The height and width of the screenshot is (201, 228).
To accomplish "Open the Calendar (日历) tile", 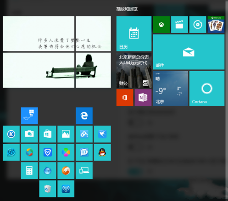I will [x=134, y=33].
